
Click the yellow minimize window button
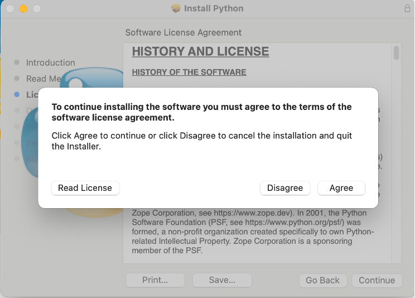(23, 9)
